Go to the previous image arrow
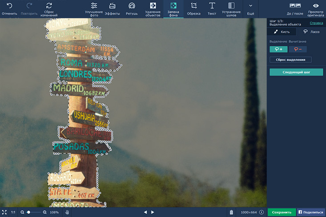Viewport: 326px width, 217px height. (x=145, y=212)
